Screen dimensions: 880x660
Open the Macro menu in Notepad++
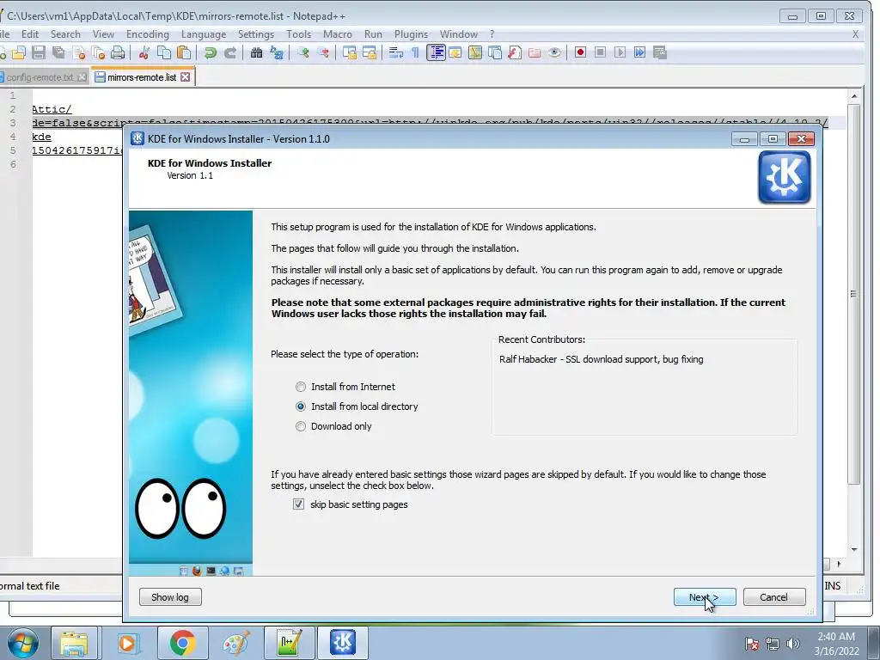click(337, 34)
